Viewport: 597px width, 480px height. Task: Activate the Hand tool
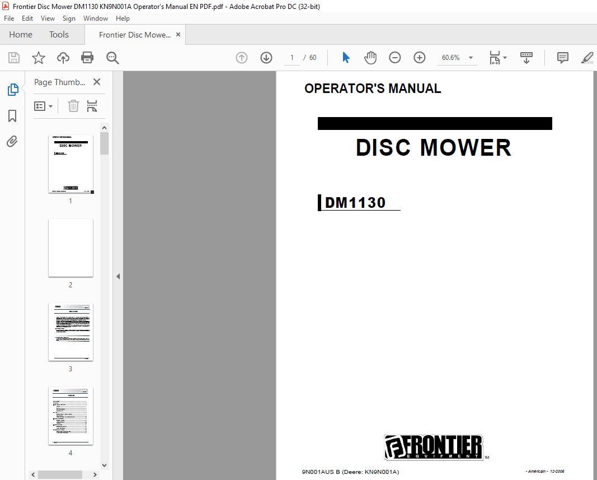tap(370, 57)
